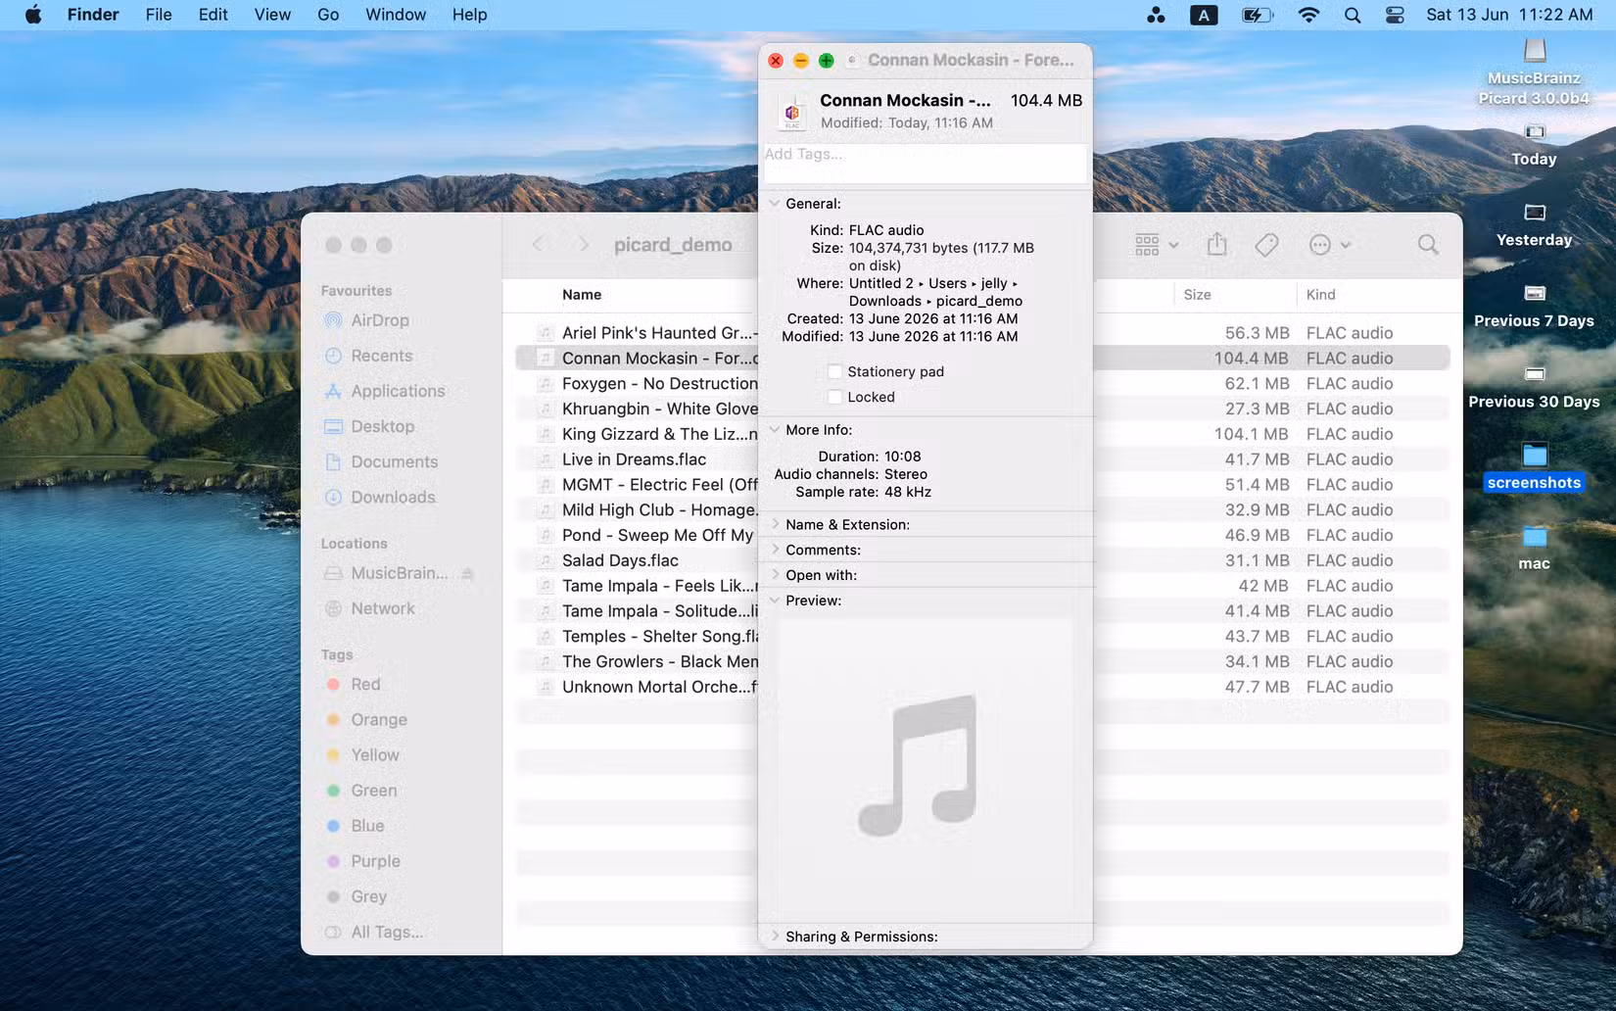Sort files by the Size column header
This screenshot has height=1011, width=1616.
tap(1197, 295)
